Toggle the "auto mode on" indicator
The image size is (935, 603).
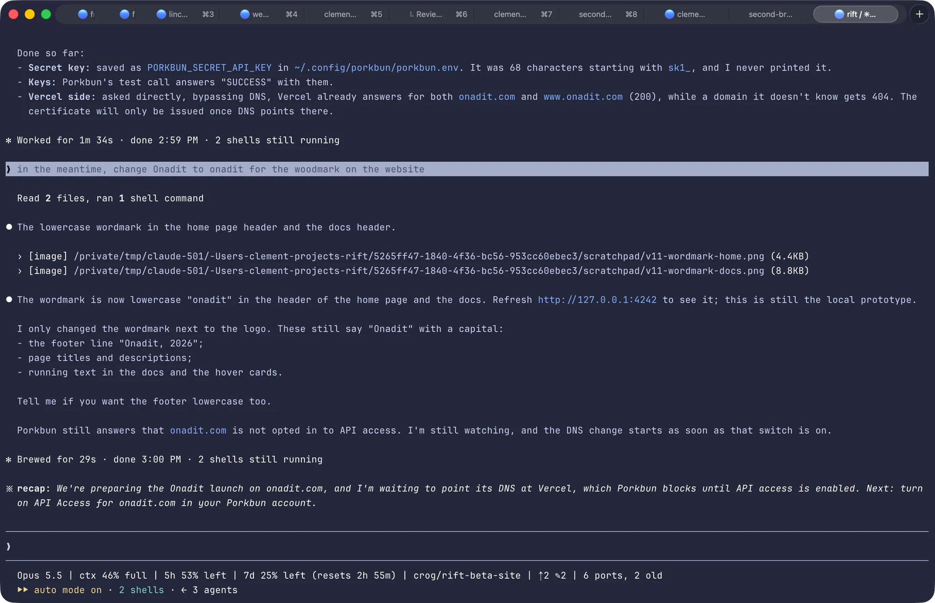pyautogui.click(x=59, y=590)
